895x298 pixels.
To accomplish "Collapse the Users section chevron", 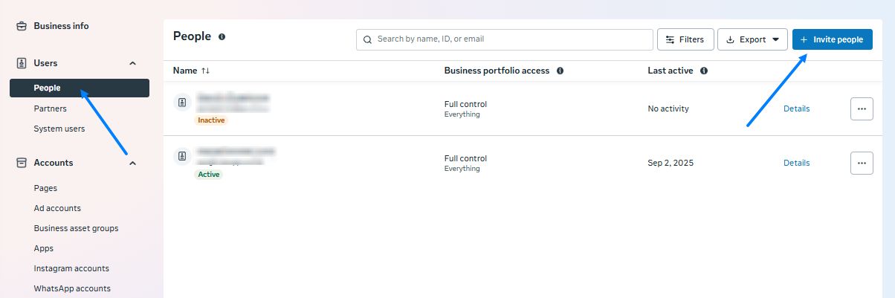I will pos(133,63).
